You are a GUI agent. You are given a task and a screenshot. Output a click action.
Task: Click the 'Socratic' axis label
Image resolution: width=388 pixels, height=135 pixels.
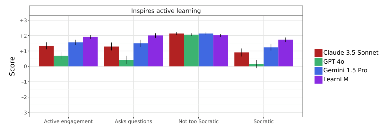(263, 122)
